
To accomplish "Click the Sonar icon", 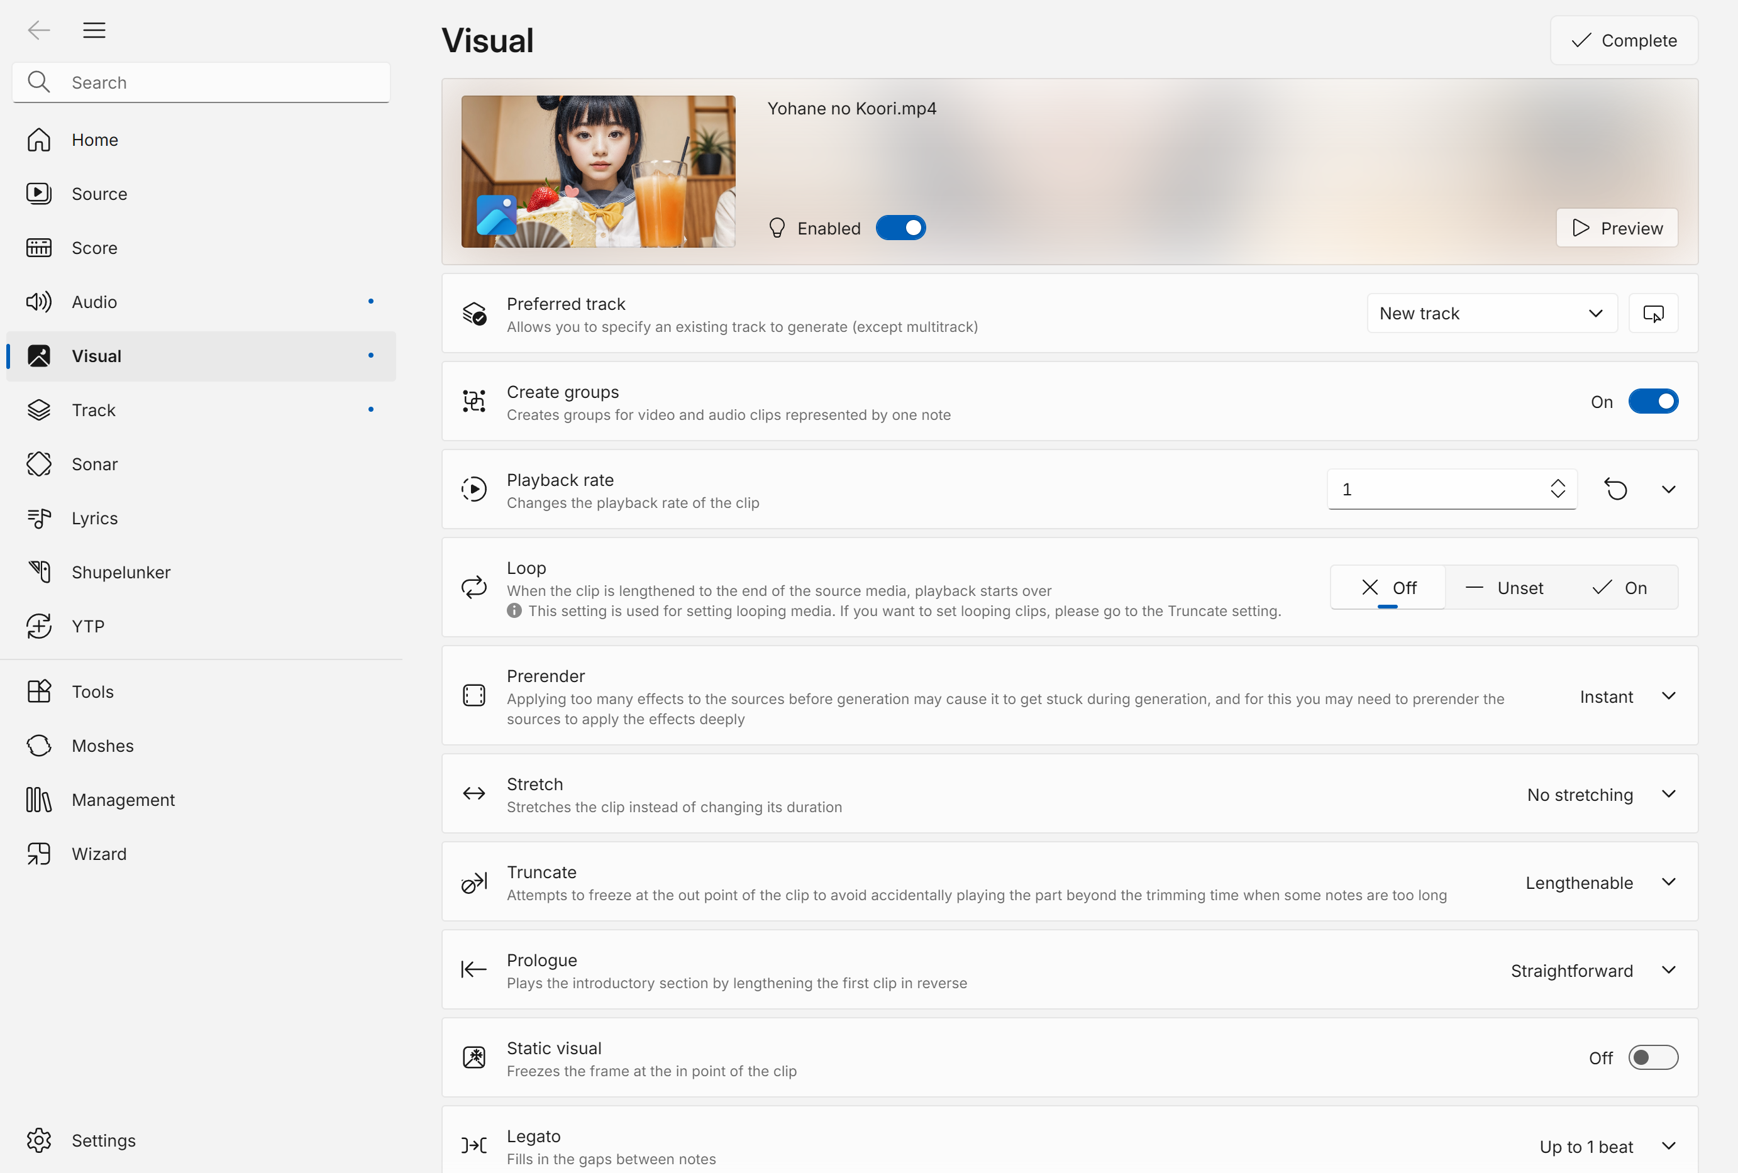I will 39,463.
